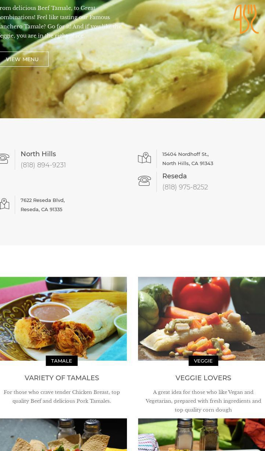The height and width of the screenshot is (451, 265).
Task: Click the bottom-right photo with salt and pepper shakers
Action: (201, 435)
